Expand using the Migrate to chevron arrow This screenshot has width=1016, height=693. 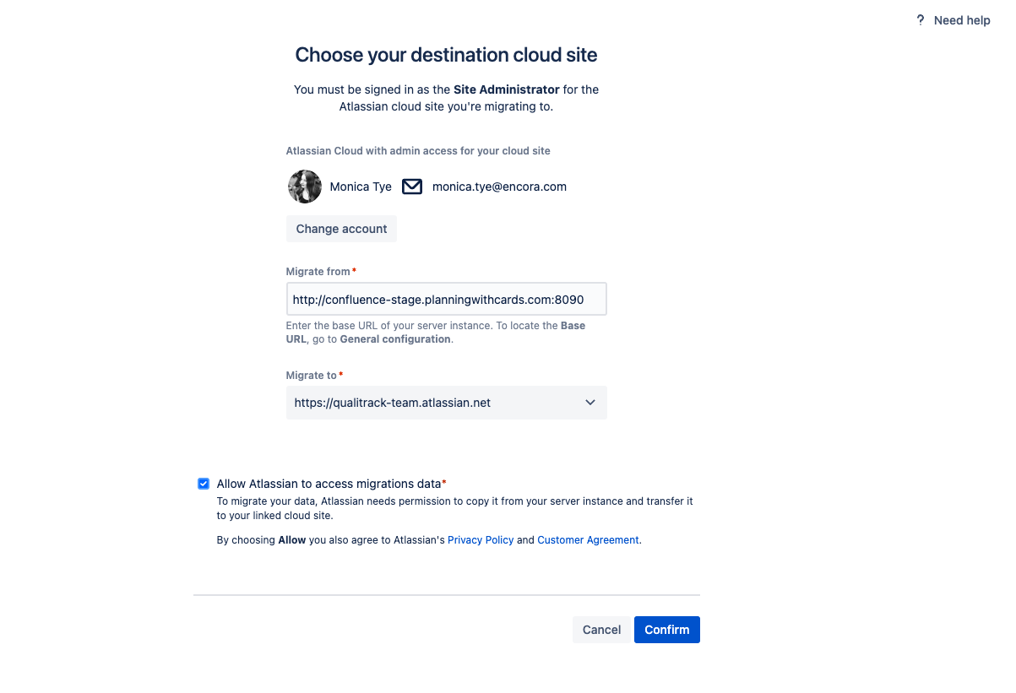590,403
